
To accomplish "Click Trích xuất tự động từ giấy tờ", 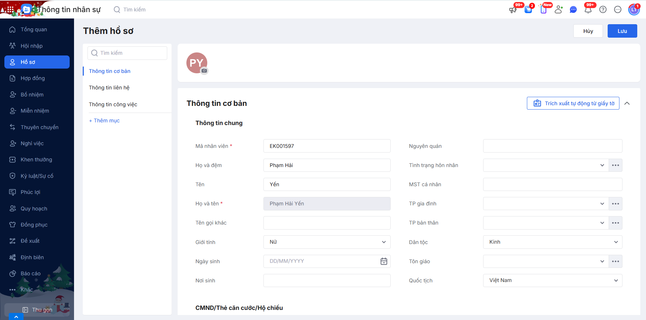I will click(x=573, y=104).
